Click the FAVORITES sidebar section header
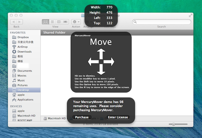 [18, 33]
